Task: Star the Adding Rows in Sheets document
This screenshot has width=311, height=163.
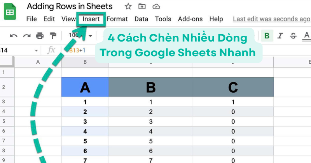Action: (128, 7)
